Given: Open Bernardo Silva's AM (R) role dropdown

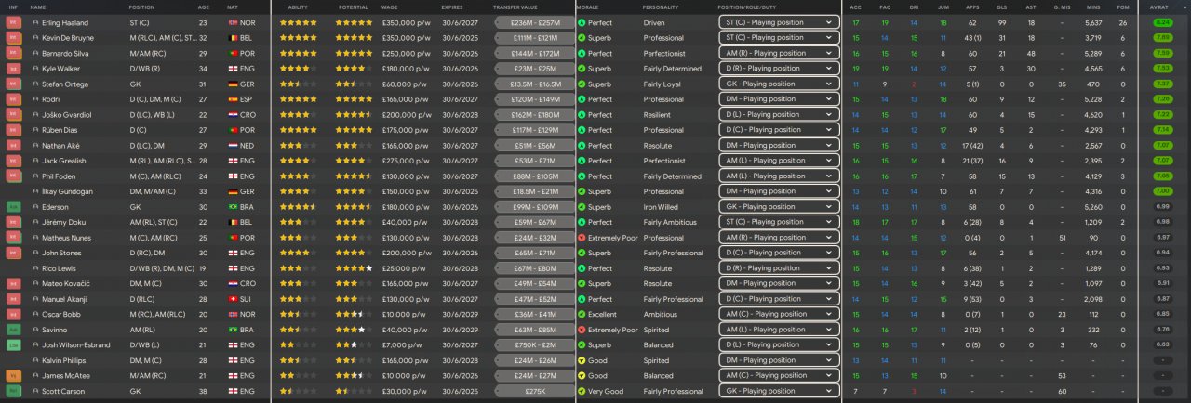Looking at the screenshot, I should [x=779, y=53].
